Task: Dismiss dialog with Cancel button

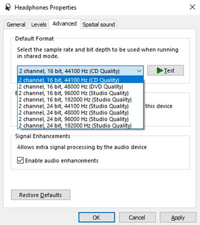Action: point(137,218)
